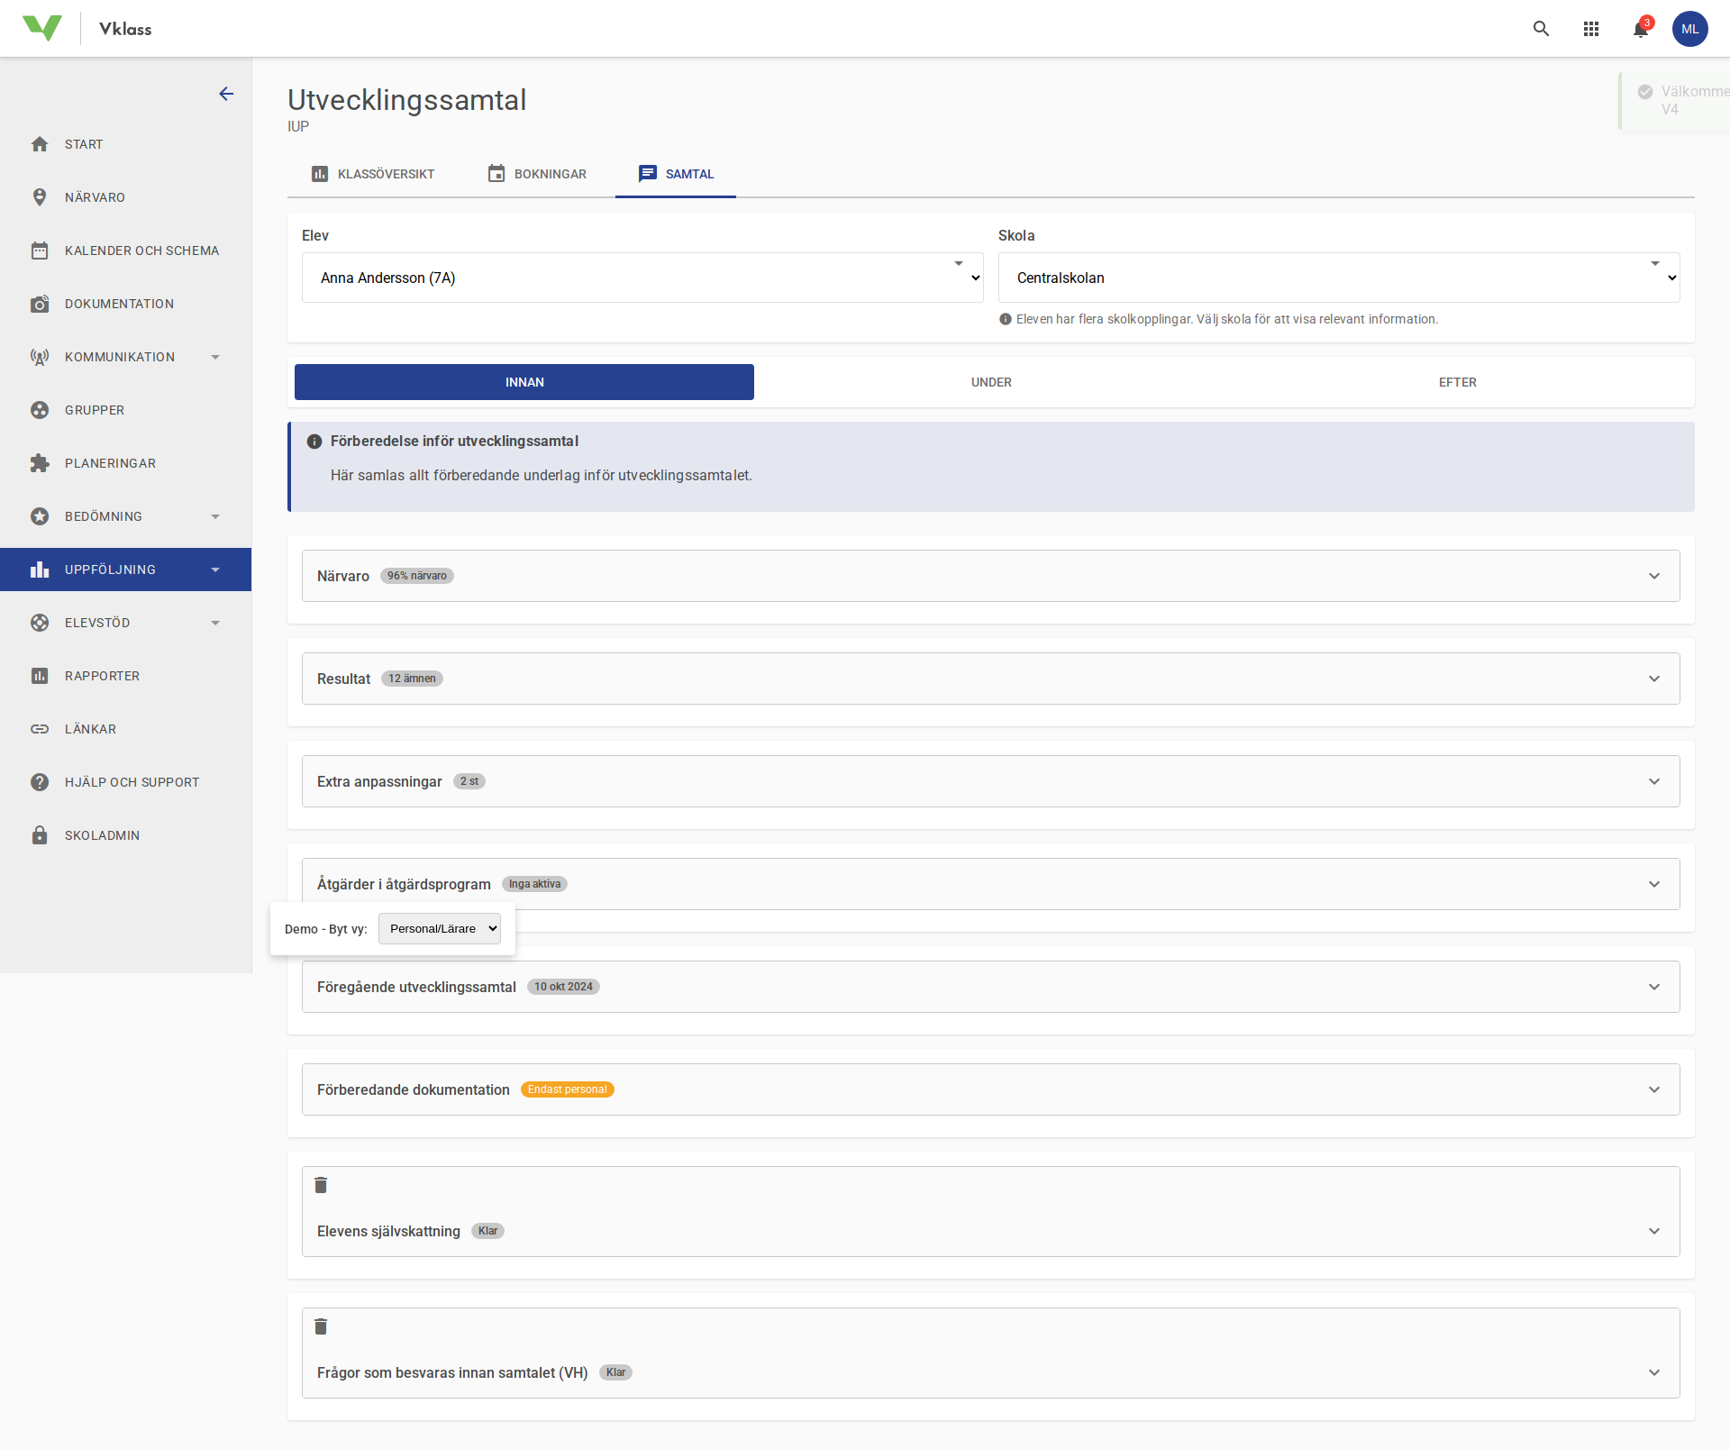Screen dimensions: 1730x1449
Task: Switch to the Klassöversikt tab
Action: (x=373, y=174)
